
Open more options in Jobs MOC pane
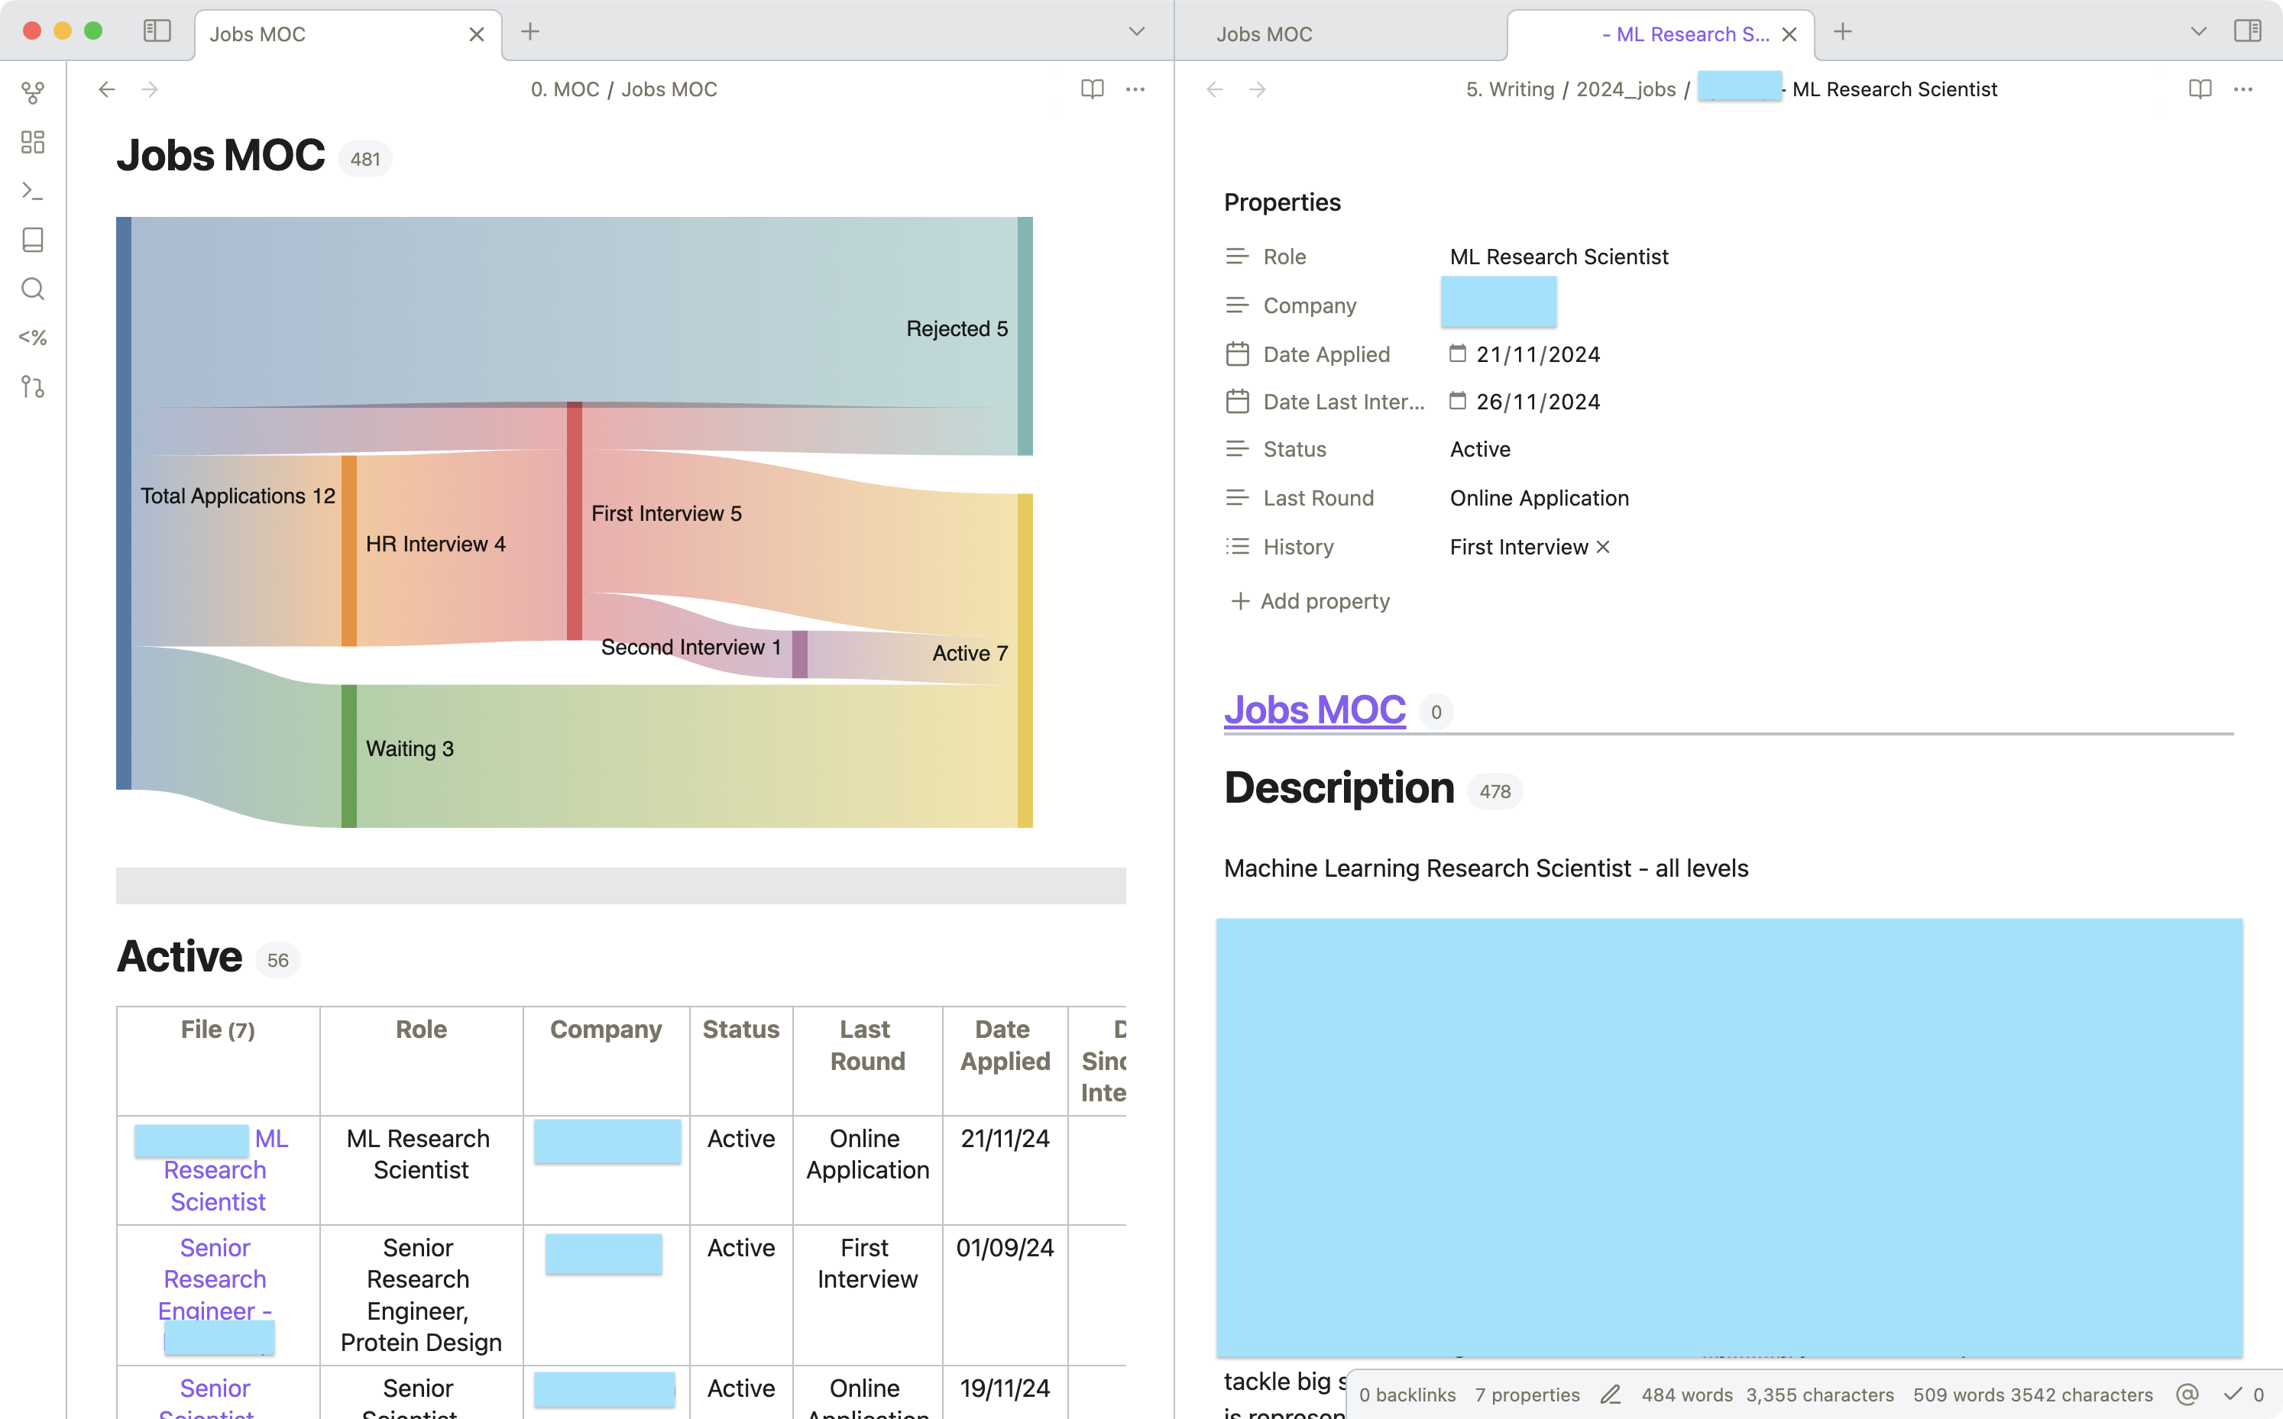point(1136,89)
